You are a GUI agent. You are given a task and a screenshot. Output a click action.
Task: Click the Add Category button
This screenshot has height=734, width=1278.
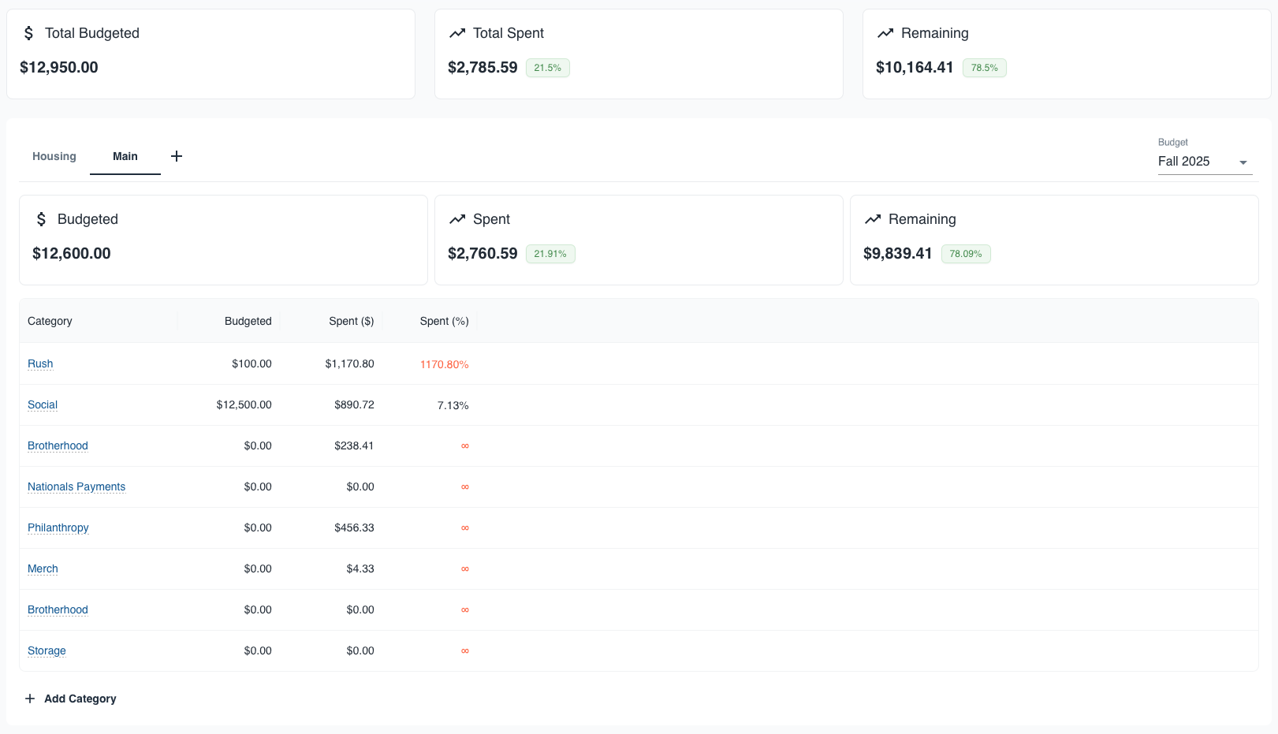click(x=71, y=699)
